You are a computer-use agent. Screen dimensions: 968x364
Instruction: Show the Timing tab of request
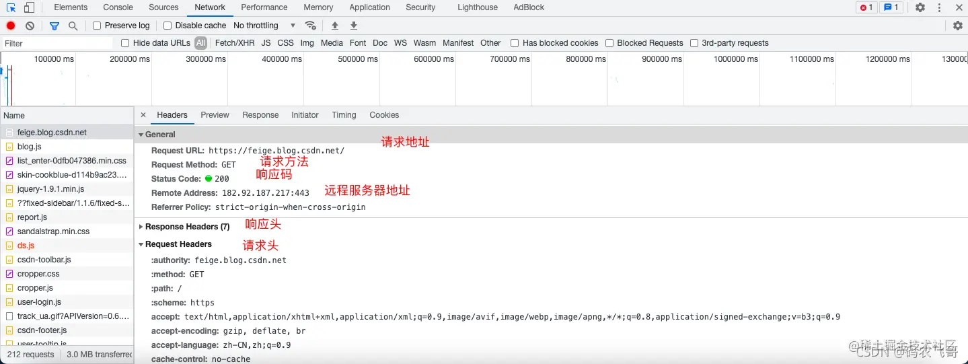344,115
